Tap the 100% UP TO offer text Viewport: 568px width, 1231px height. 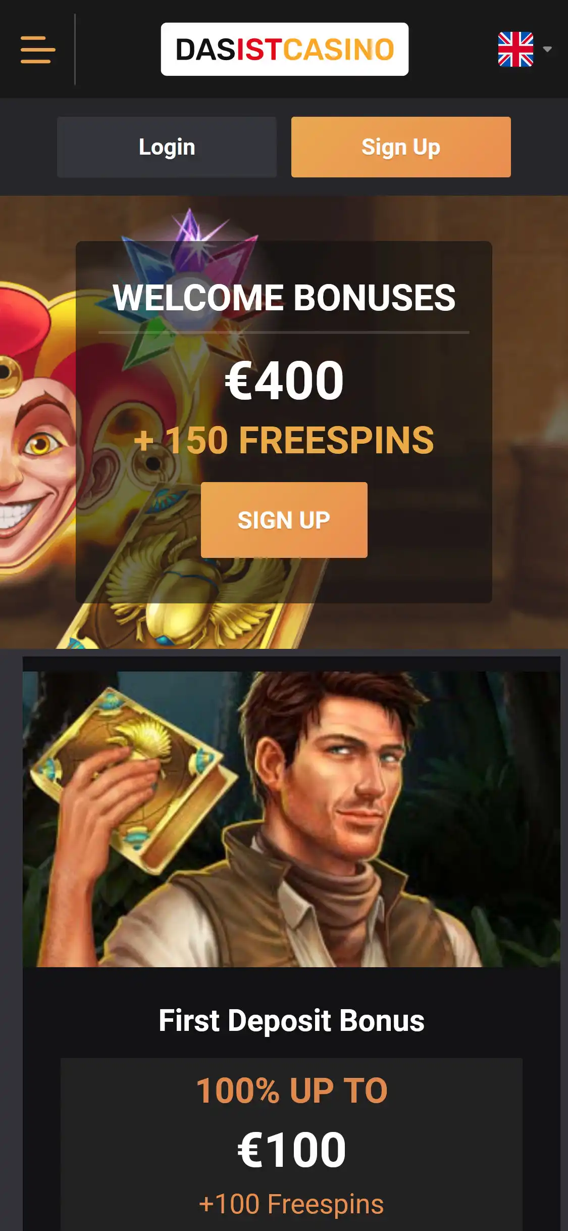click(291, 1091)
